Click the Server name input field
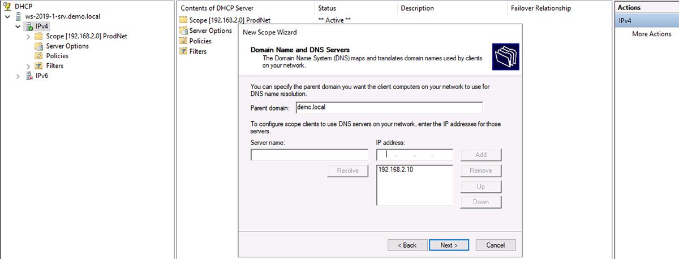This screenshot has height=259, width=679. click(309, 155)
